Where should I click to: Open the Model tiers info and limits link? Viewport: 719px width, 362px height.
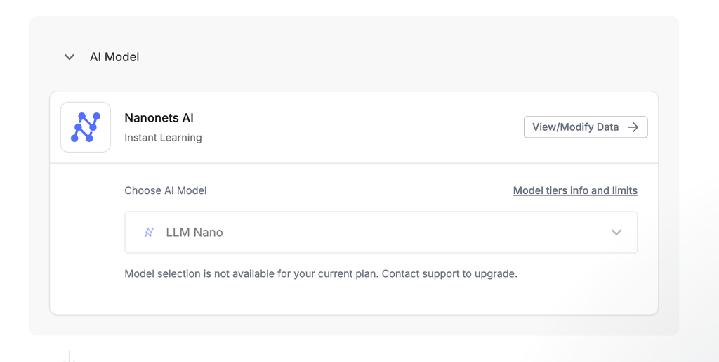coord(575,190)
